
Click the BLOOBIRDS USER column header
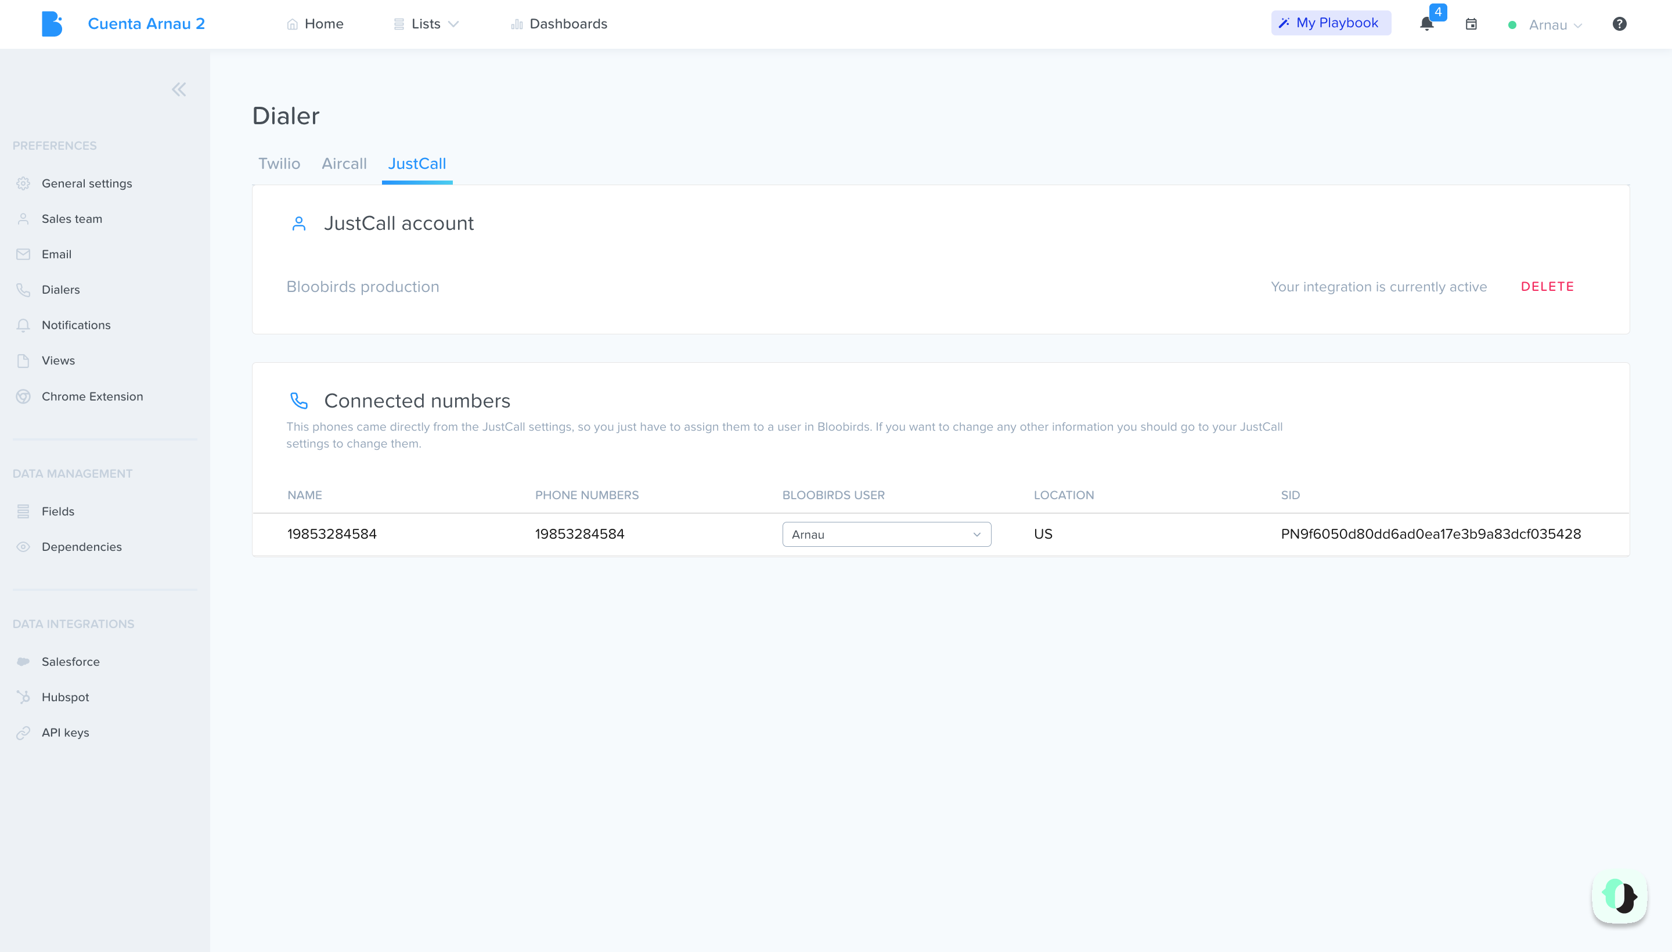click(x=833, y=495)
